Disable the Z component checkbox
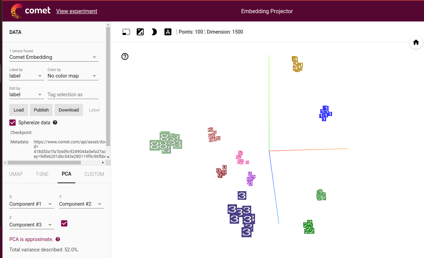 click(64, 223)
